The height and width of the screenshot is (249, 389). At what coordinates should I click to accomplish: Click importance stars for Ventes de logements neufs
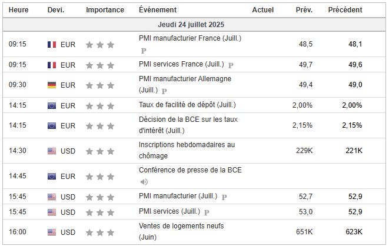(99, 233)
